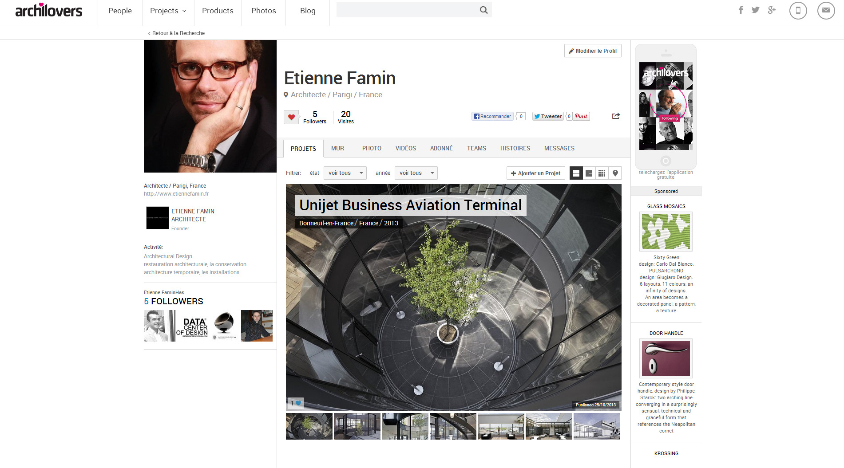Image resolution: width=844 pixels, height=468 pixels.
Task: Select fifth project thumbnail lounge interior
Action: point(501,426)
